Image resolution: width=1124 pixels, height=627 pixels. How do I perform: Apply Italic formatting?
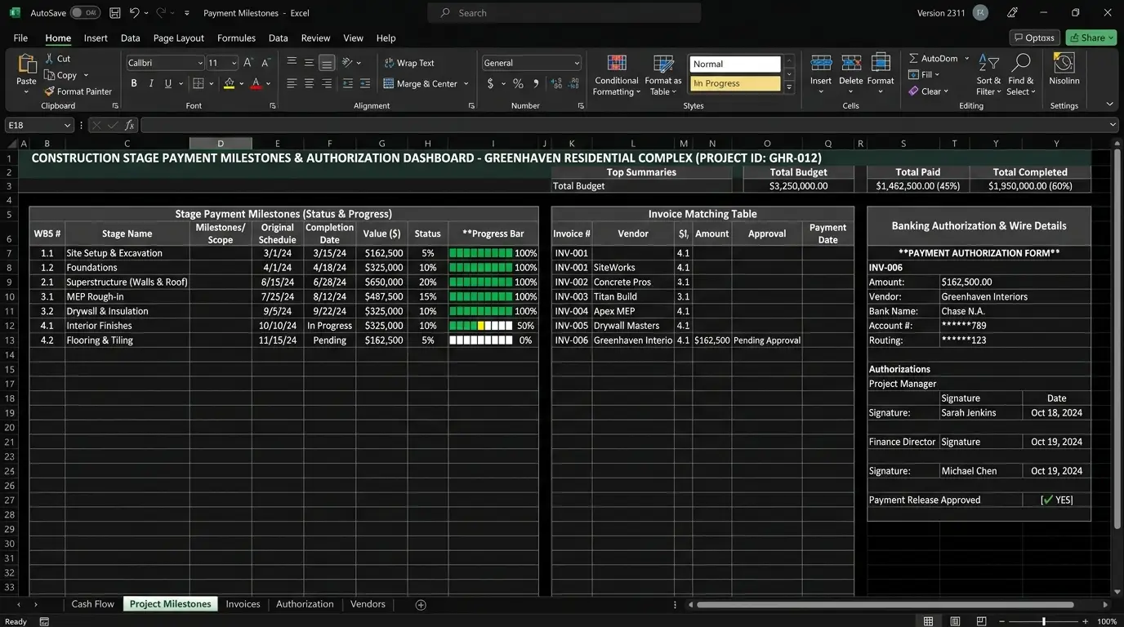151,83
